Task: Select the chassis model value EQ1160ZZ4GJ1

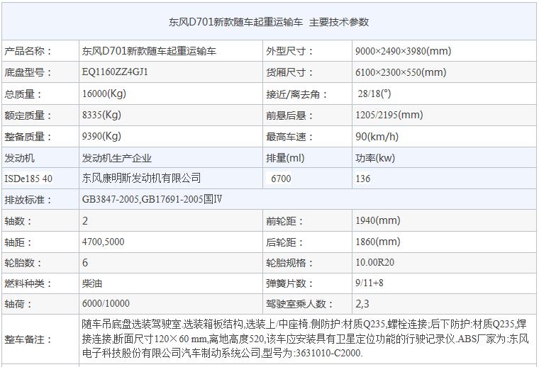Action: (x=115, y=72)
